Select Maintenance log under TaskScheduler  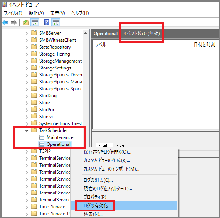[60, 137]
